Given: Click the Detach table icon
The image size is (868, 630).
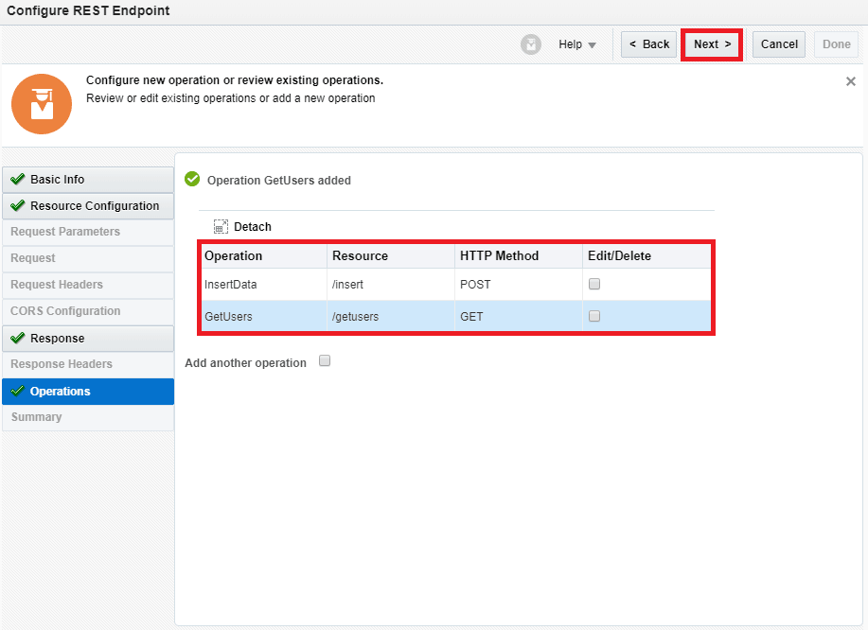Looking at the screenshot, I should click(221, 227).
